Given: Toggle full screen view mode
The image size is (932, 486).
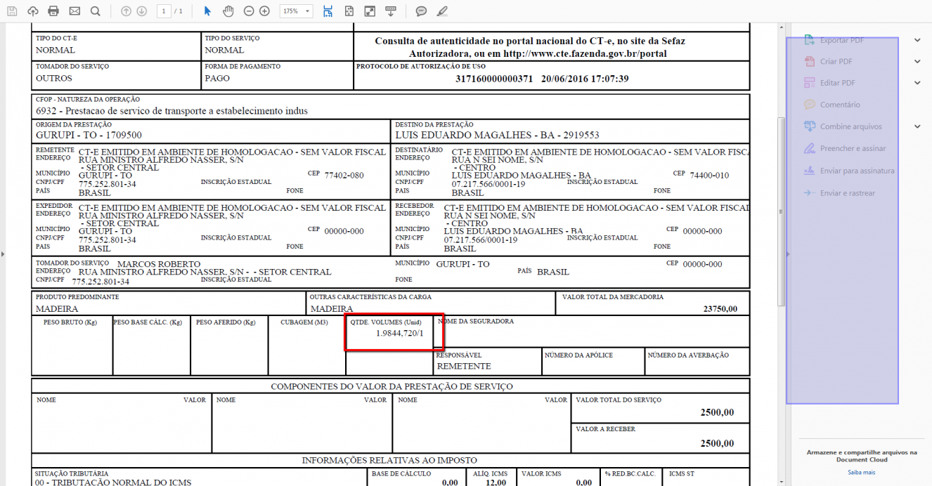Looking at the screenshot, I should click(370, 11).
